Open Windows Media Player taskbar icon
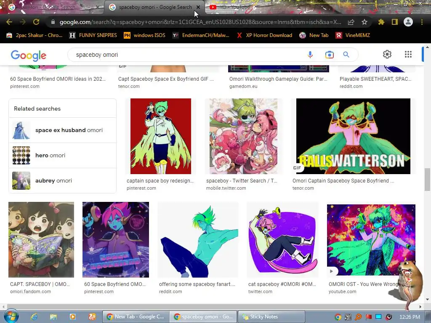The image size is (431, 323). (72, 317)
